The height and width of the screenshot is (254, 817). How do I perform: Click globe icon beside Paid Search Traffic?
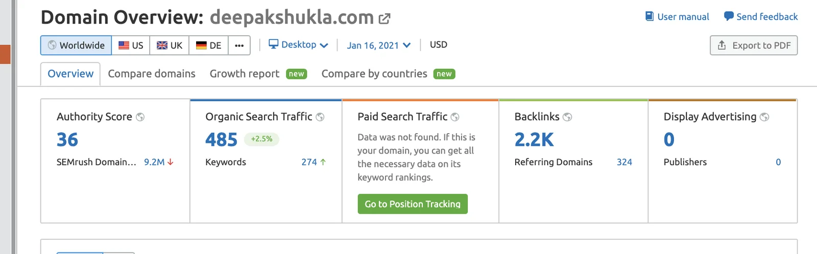[x=455, y=117]
